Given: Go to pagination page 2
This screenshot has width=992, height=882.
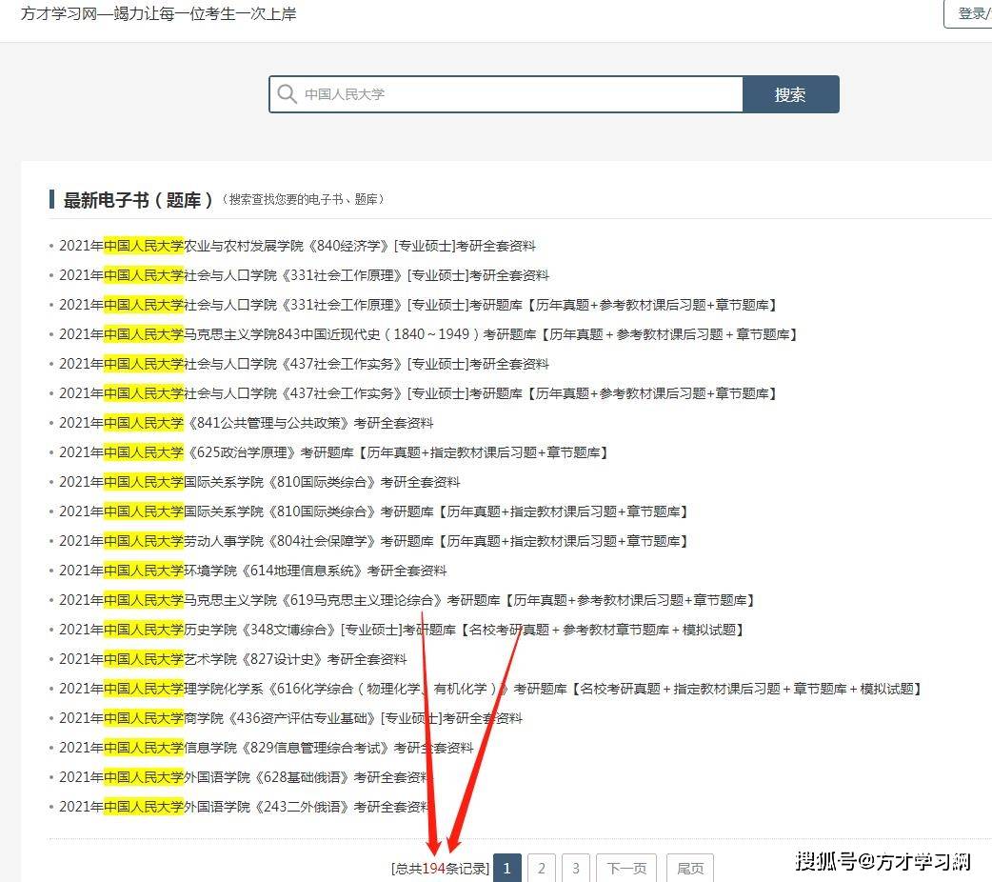Looking at the screenshot, I should point(542,868).
